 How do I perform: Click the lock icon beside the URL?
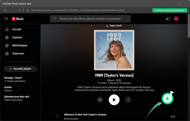click(x=28, y=10)
